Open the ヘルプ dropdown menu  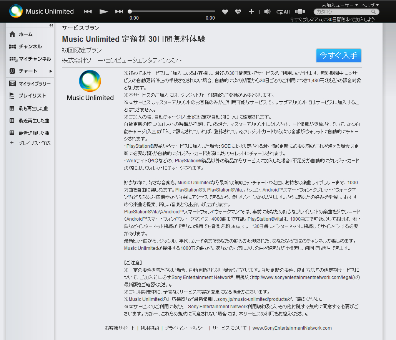coord(370,5)
